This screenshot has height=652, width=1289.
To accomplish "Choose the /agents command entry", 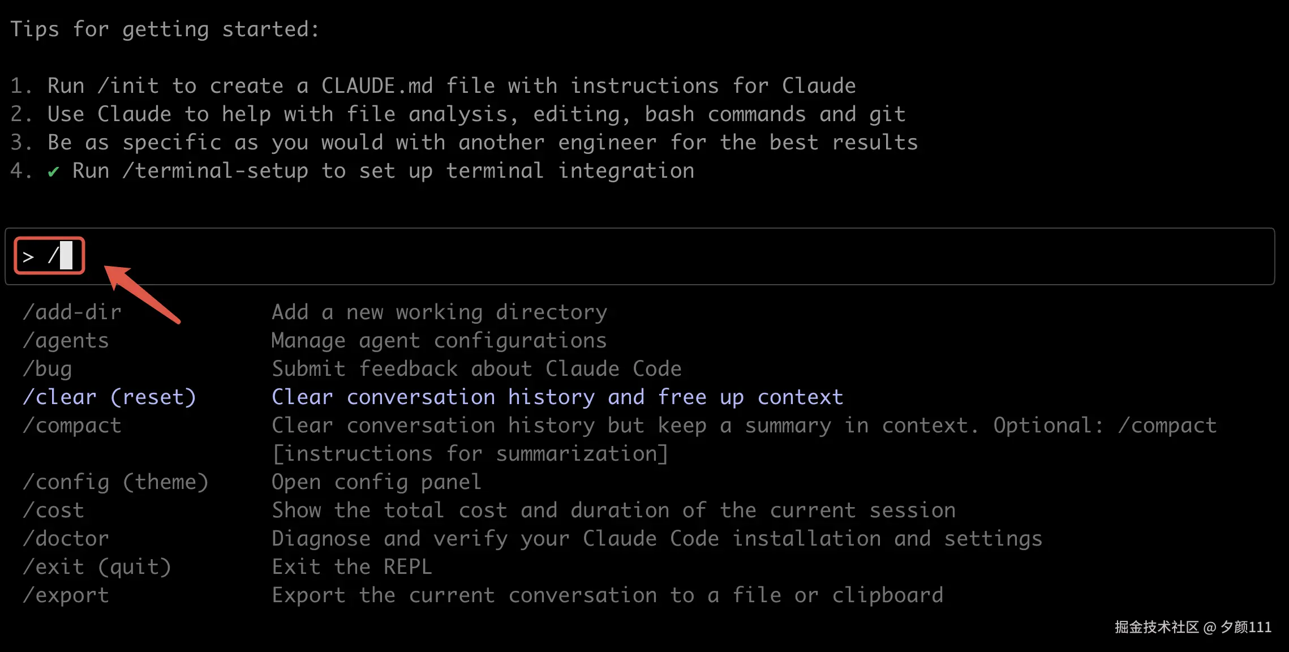I will click(66, 341).
